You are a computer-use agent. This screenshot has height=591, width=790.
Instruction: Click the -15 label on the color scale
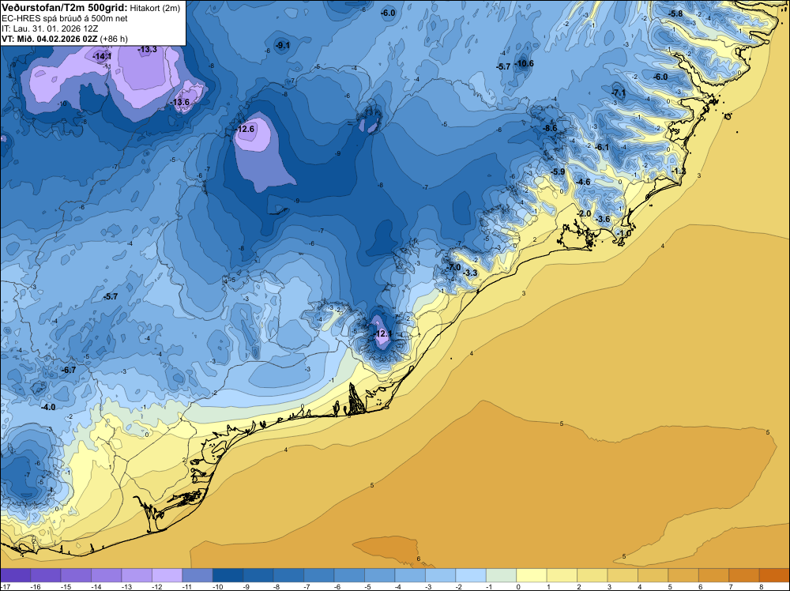[66, 586]
